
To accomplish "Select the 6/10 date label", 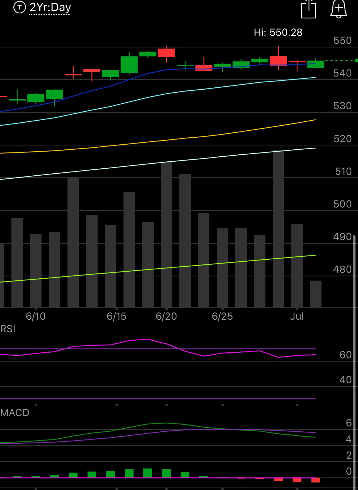I will click(36, 316).
